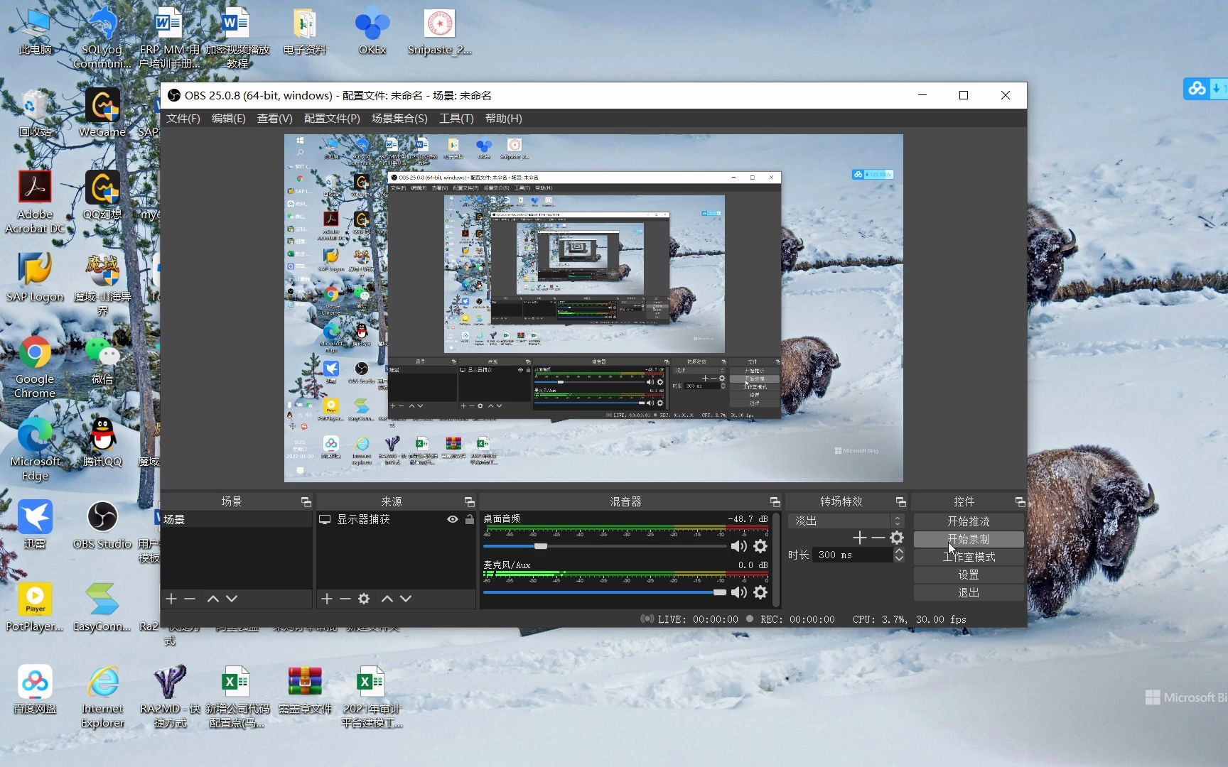Adjust 桌面音频 volume slider
The width and height of the screenshot is (1228, 767).
tap(541, 546)
